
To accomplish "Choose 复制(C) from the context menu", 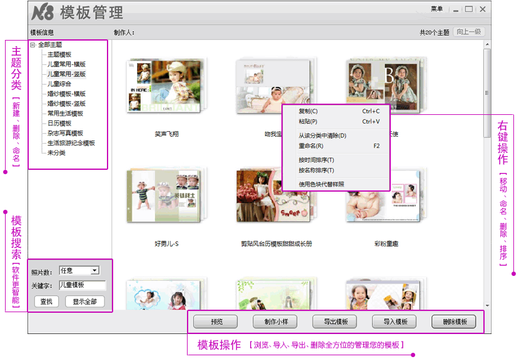I will 308,111.
